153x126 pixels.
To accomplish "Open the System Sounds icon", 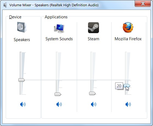I will click(x=59, y=28).
